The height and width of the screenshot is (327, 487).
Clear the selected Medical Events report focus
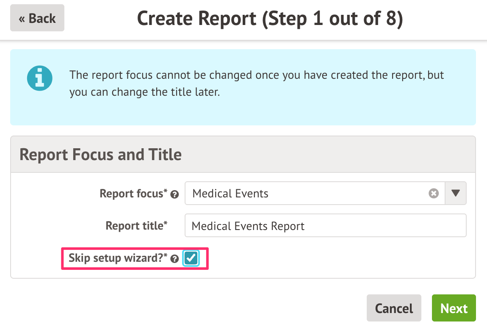[433, 194]
